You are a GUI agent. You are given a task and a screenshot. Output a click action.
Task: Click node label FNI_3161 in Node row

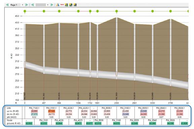[x=44, y=120]
